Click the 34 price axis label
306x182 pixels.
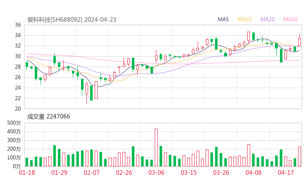(18, 35)
